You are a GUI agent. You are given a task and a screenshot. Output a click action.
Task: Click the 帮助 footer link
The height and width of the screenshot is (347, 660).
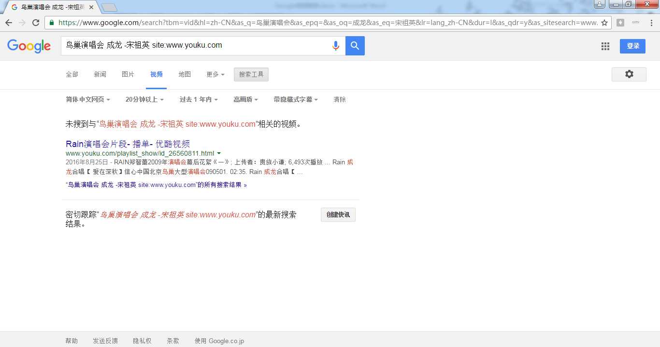point(72,341)
